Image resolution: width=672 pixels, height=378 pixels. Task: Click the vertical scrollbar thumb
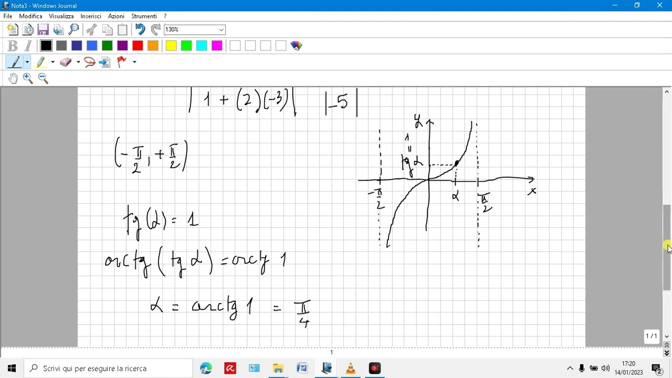click(667, 247)
